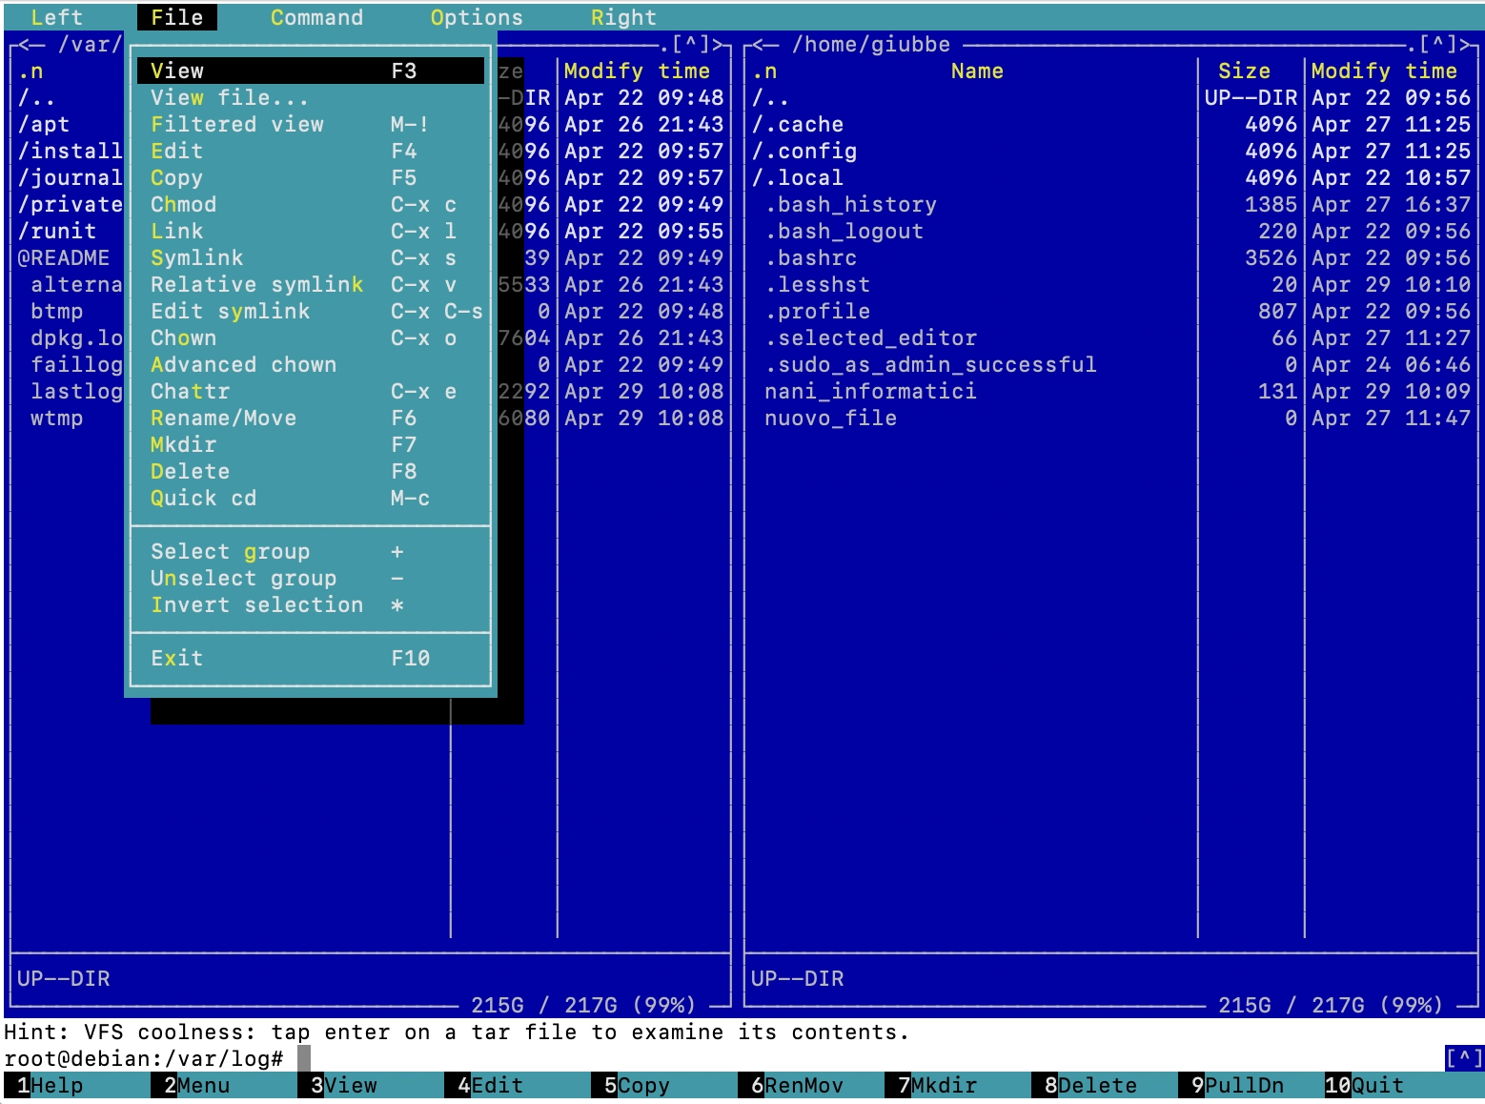Choose Exit from the File menu
1485x1104 pixels.
[176, 658]
